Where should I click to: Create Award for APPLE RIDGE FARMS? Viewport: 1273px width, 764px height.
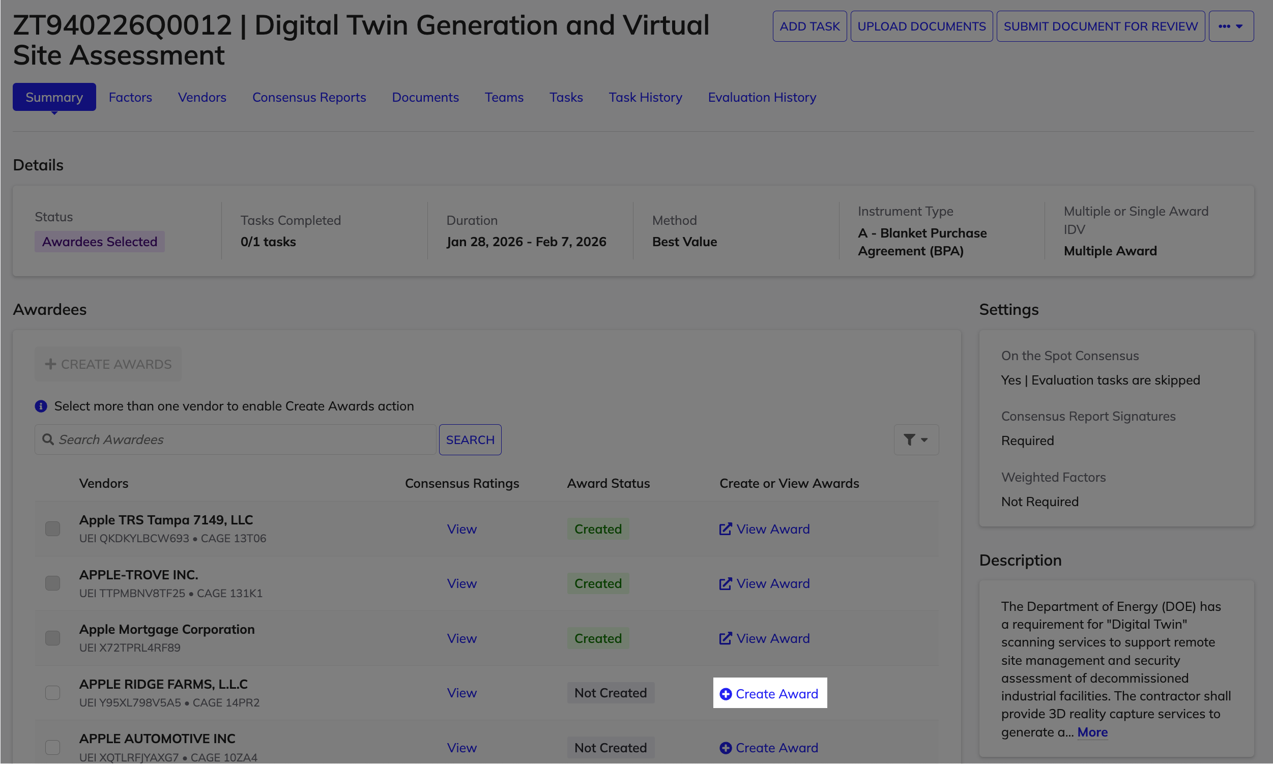769,693
